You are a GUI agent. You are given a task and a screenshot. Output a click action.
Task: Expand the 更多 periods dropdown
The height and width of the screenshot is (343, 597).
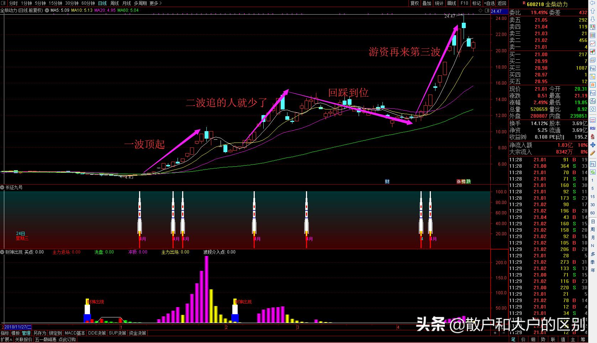(155, 3)
